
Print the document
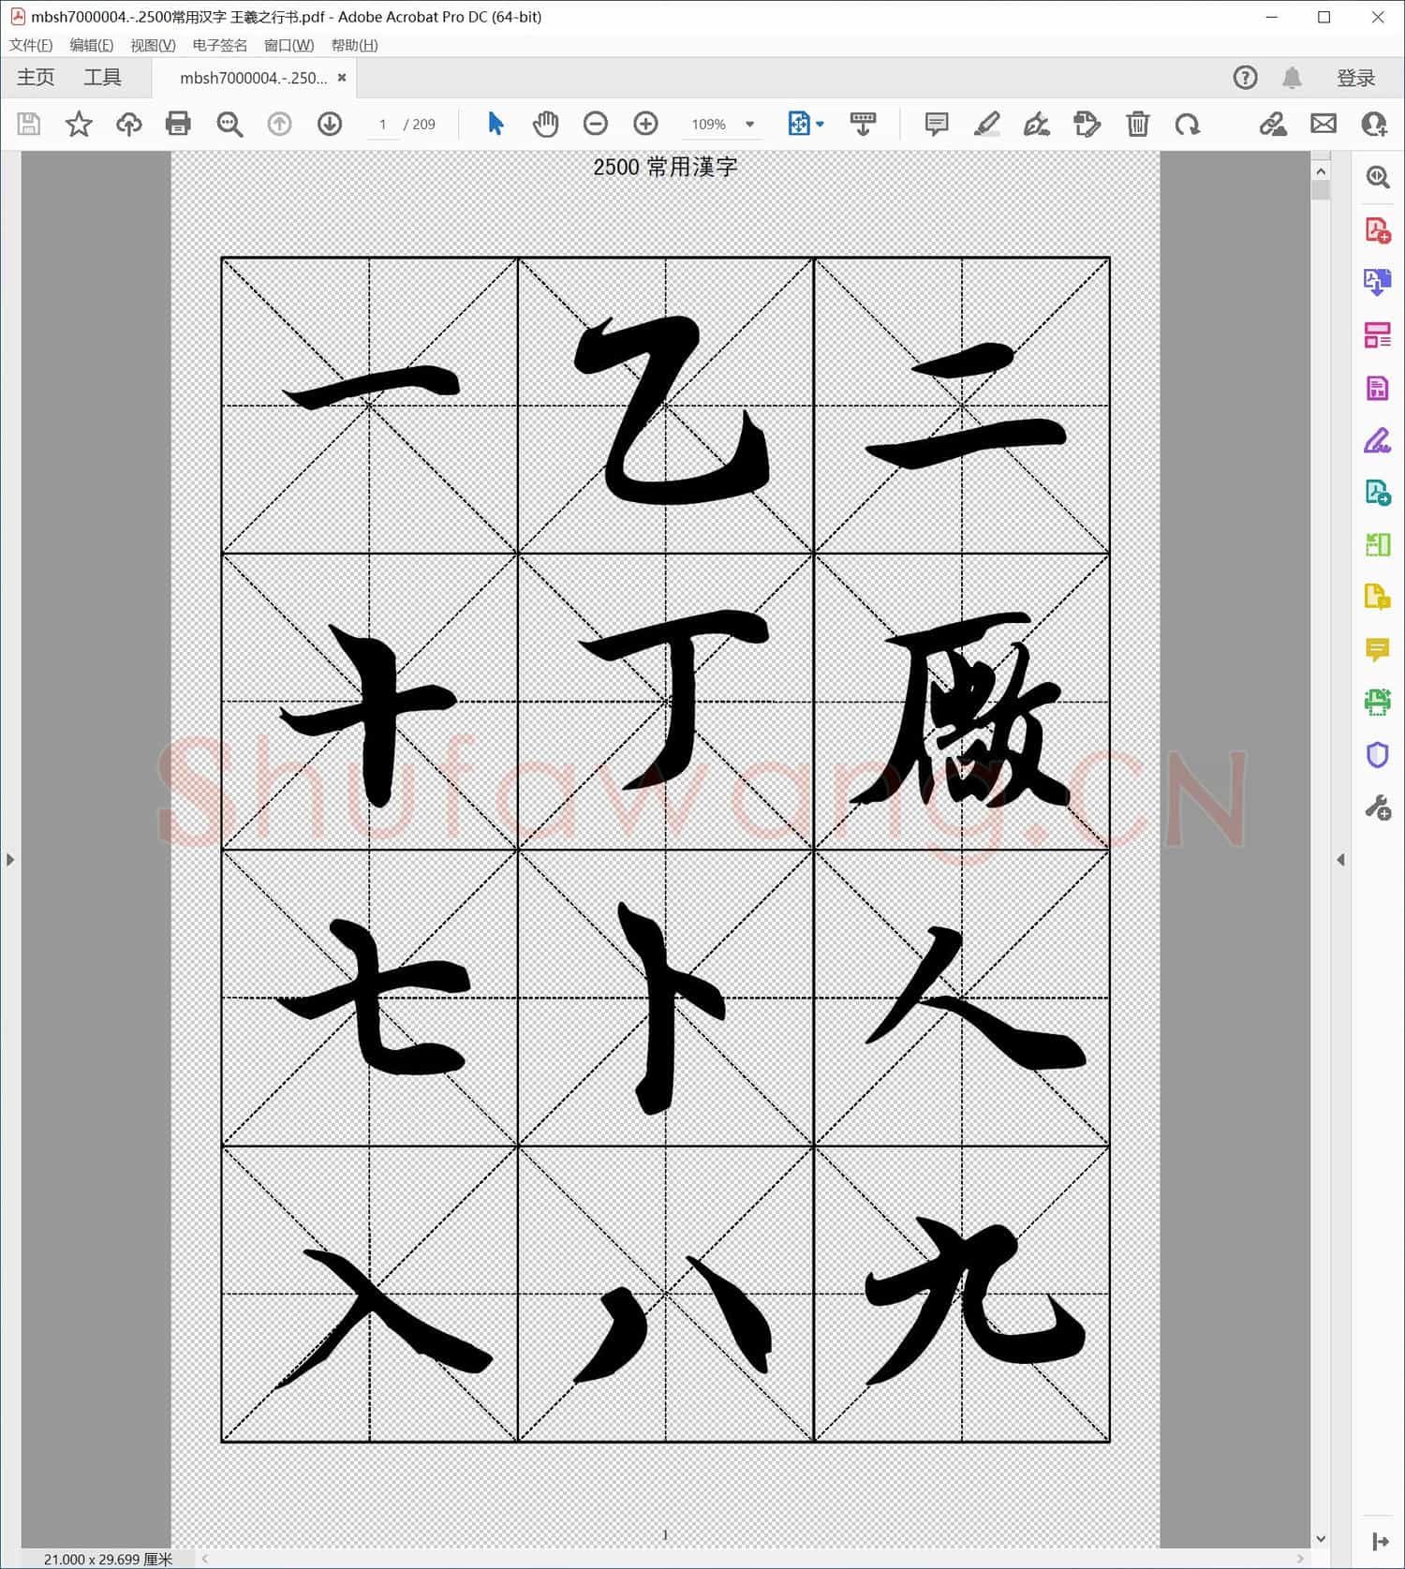pos(178,124)
